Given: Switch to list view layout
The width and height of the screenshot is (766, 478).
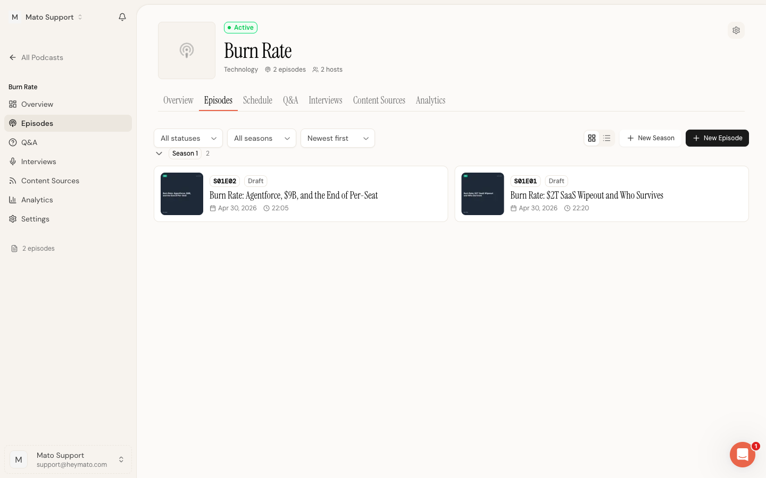Looking at the screenshot, I should click(606, 138).
